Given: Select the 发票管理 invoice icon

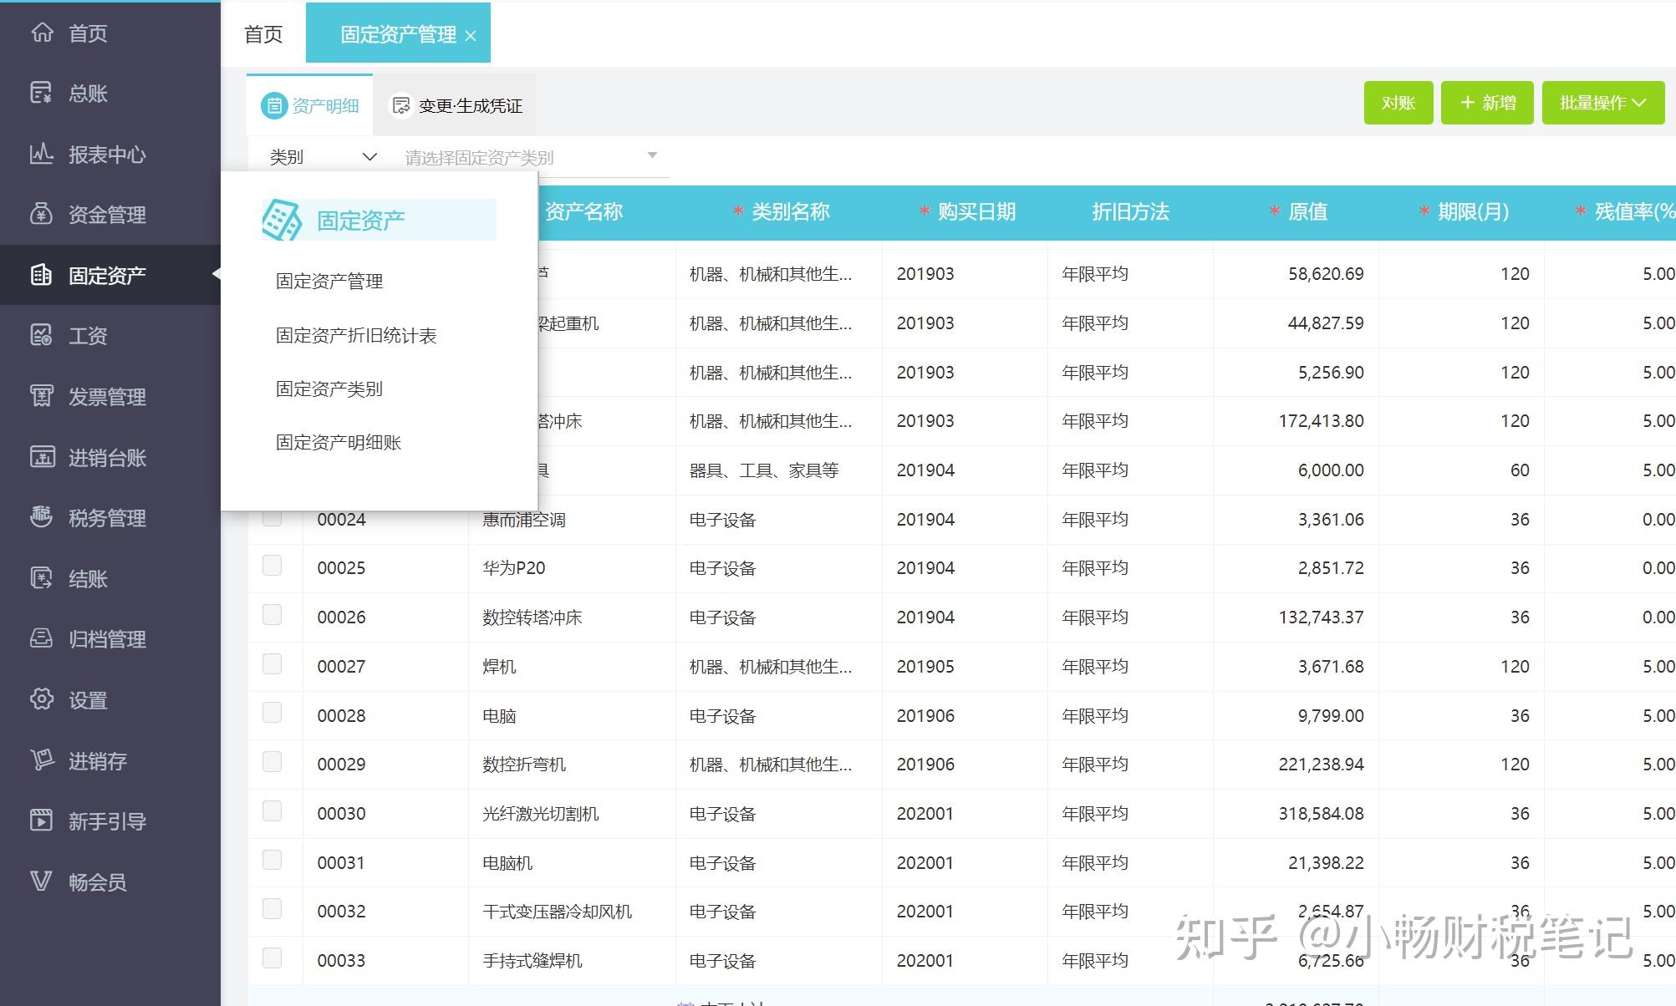Looking at the screenshot, I should click(x=42, y=396).
